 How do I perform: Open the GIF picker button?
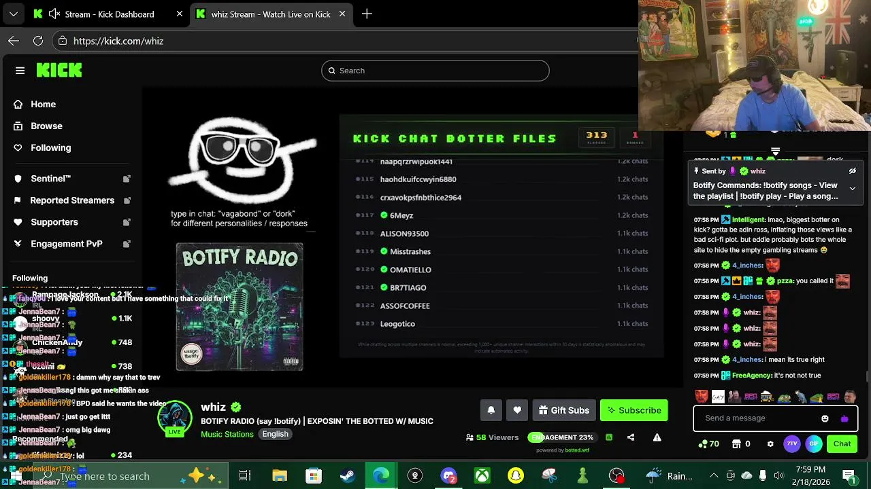click(x=814, y=444)
